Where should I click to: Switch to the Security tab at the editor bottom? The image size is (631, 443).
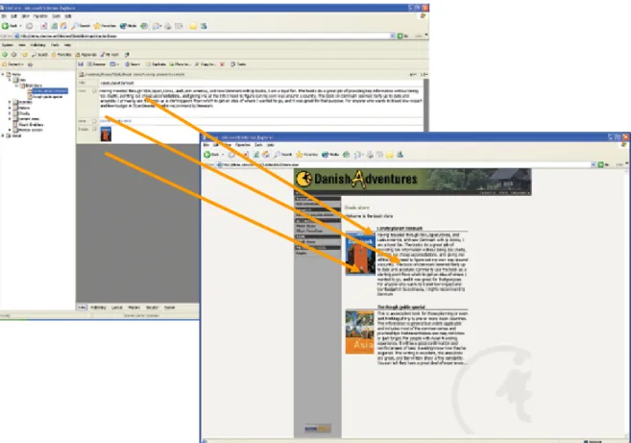click(x=152, y=308)
